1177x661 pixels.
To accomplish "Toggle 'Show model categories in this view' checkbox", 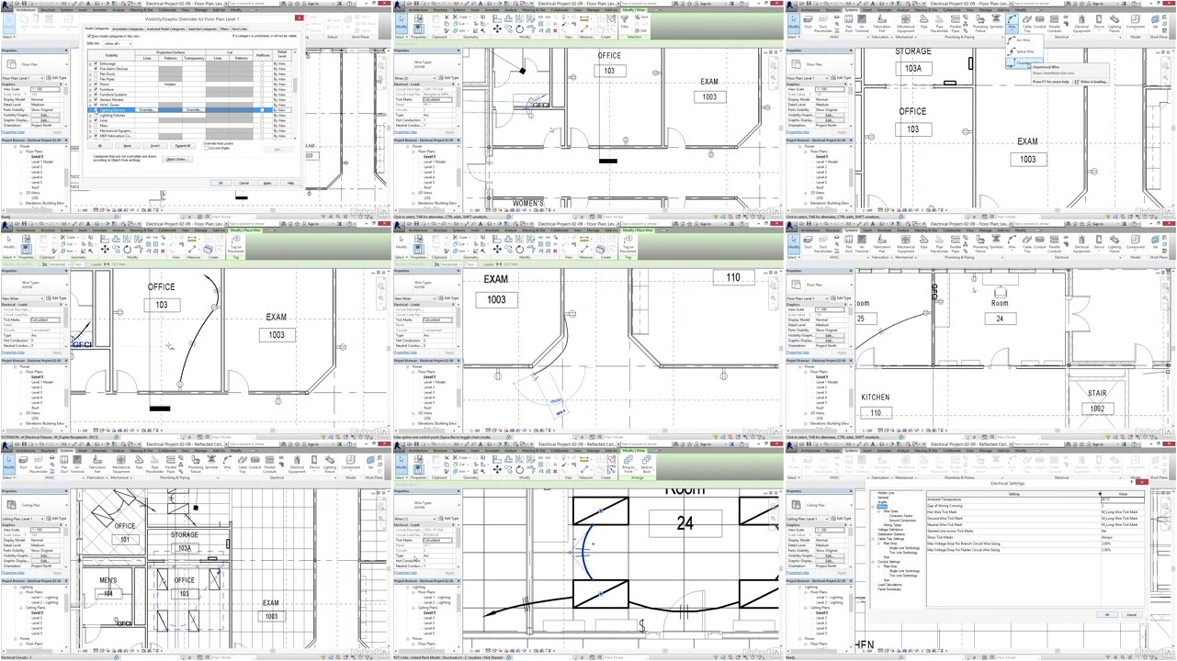I will [88, 36].
